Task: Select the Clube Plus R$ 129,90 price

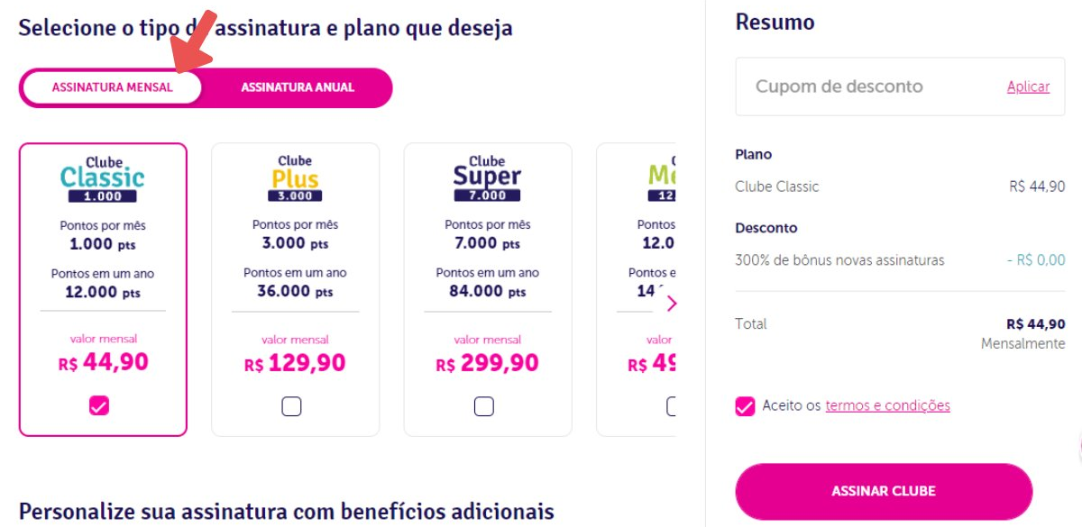Action: click(295, 363)
